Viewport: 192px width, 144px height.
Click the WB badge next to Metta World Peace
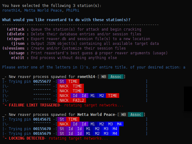(x=124, y=115)
